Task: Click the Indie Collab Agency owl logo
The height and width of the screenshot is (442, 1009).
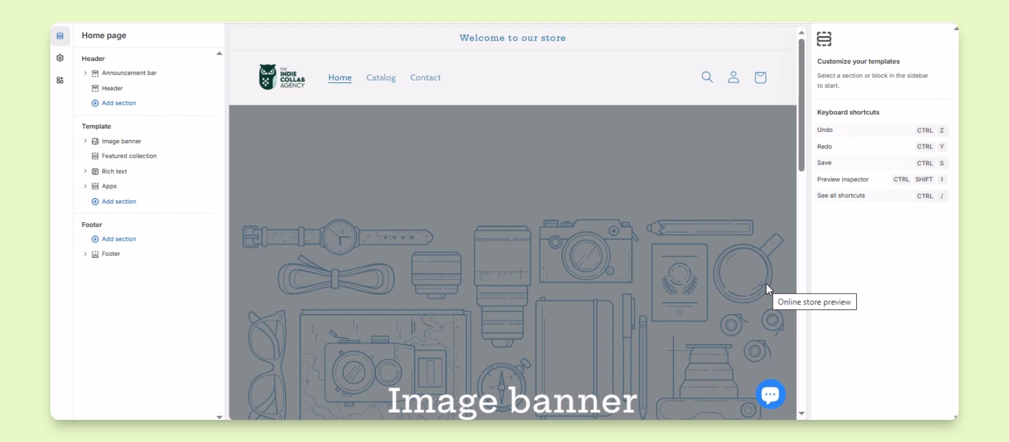Action: point(282,77)
